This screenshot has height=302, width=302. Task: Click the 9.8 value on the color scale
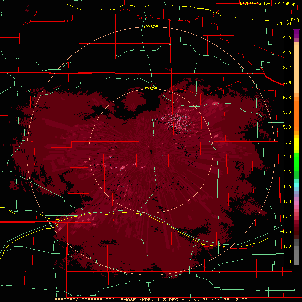coord(287,38)
